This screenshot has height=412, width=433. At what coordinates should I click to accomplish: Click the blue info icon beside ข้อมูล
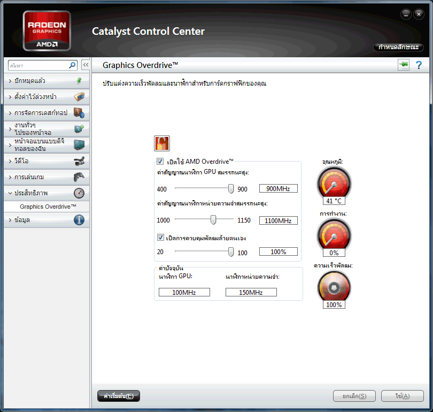[x=79, y=220]
